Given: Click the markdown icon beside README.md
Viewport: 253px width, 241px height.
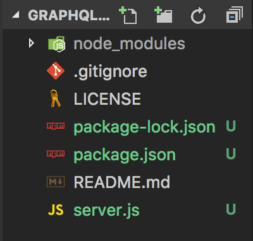Looking at the screenshot, I should 56,182.
